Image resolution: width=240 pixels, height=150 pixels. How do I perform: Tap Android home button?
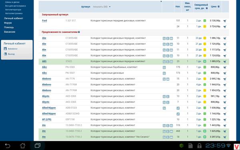coord(23,146)
